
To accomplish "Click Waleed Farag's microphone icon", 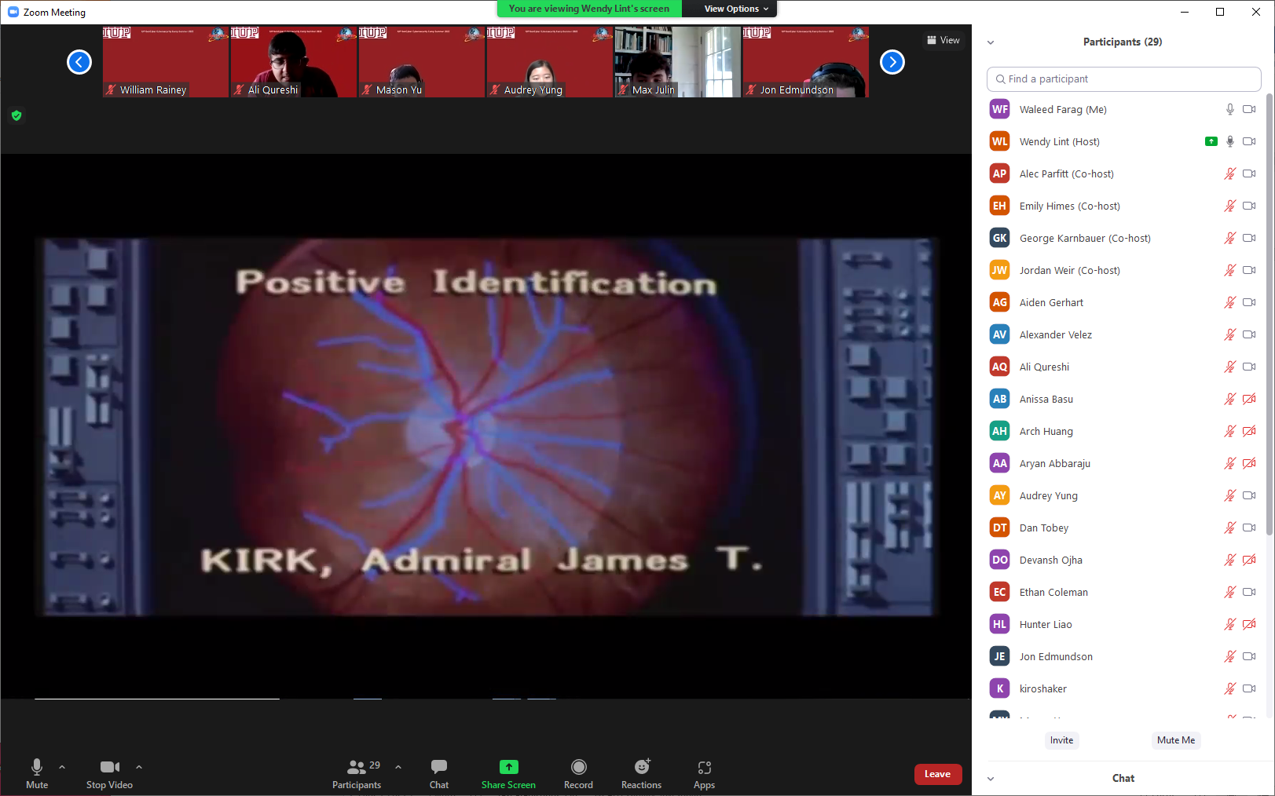I will tap(1230, 109).
